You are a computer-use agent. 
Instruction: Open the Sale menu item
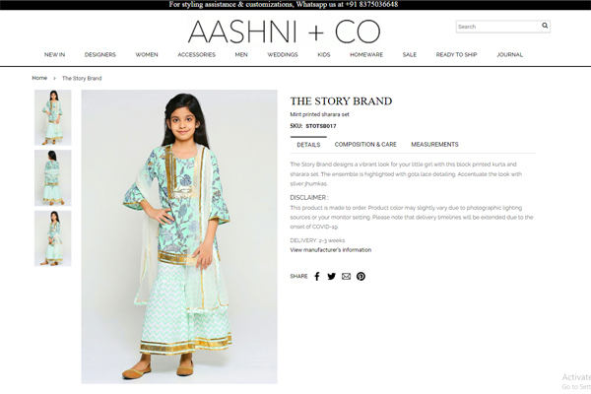tap(410, 55)
